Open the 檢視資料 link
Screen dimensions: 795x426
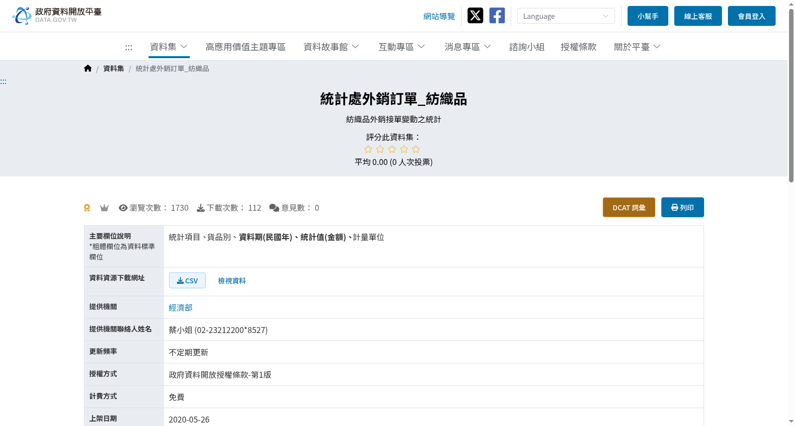tap(232, 281)
